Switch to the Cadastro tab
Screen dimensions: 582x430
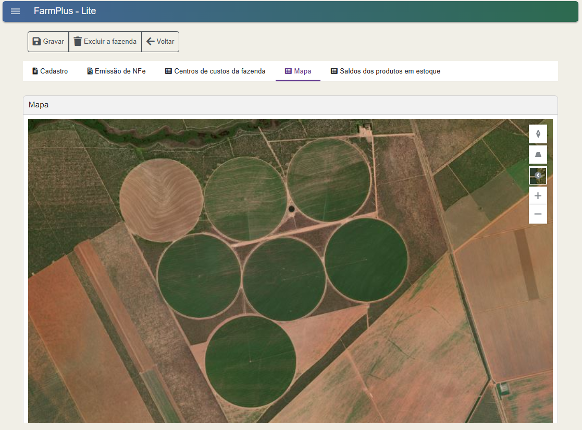(50, 71)
